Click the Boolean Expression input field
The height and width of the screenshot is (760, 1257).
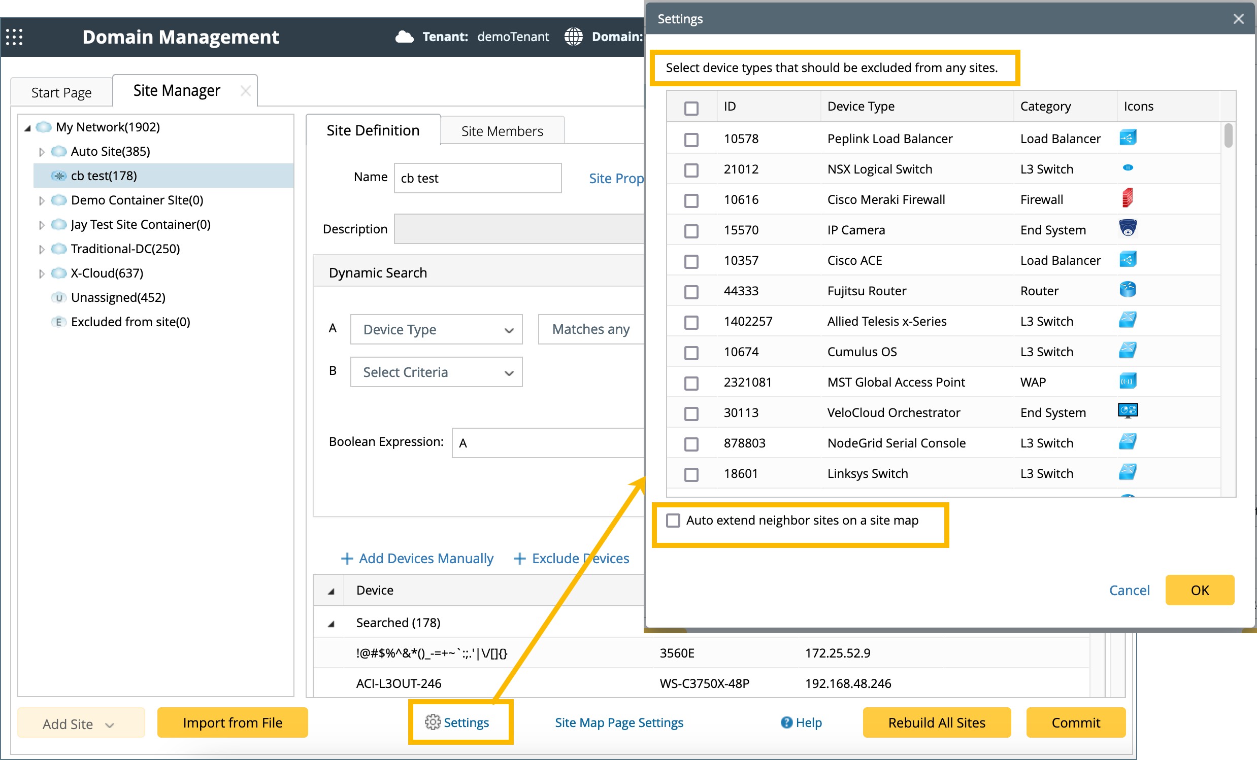548,442
